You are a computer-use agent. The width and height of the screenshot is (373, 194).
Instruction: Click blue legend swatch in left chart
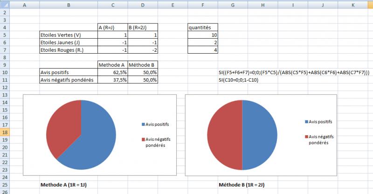pyautogui.click(x=142, y=125)
